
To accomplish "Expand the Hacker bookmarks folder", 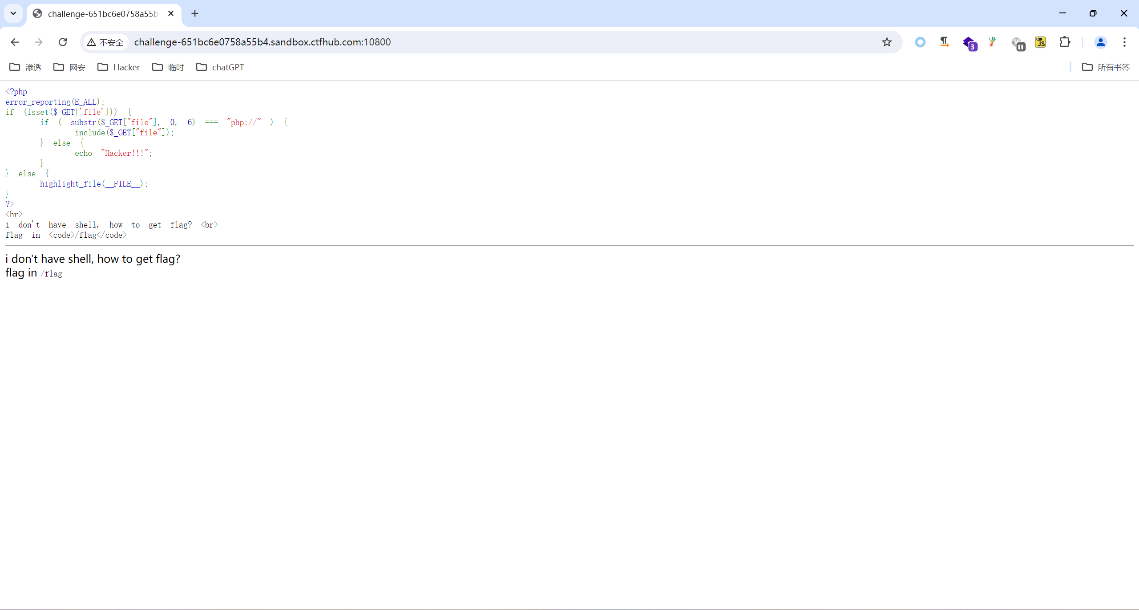I will point(118,67).
